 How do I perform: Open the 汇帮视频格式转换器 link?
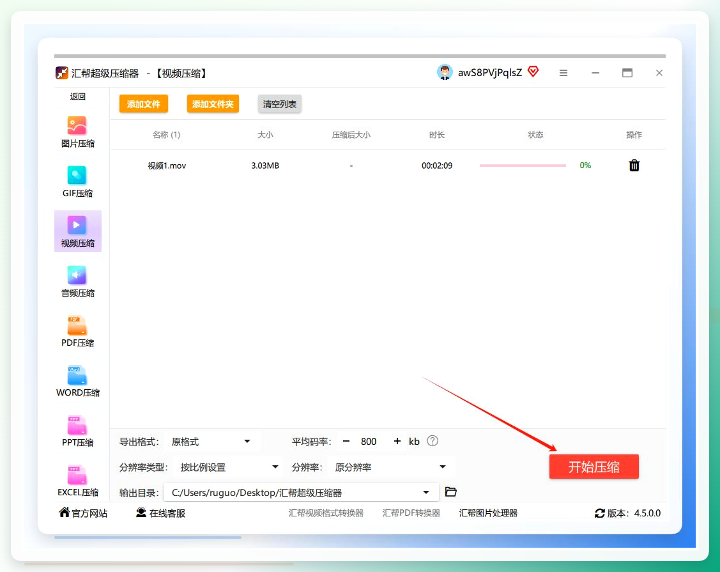pyautogui.click(x=326, y=513)
